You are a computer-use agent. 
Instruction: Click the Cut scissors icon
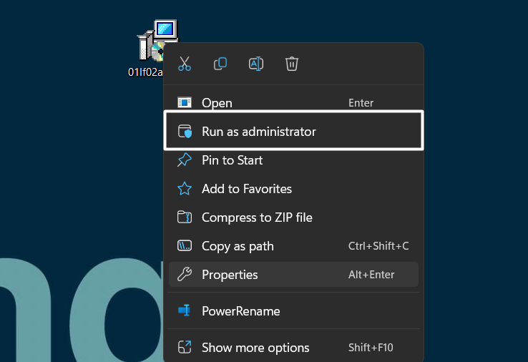point(185,64)
